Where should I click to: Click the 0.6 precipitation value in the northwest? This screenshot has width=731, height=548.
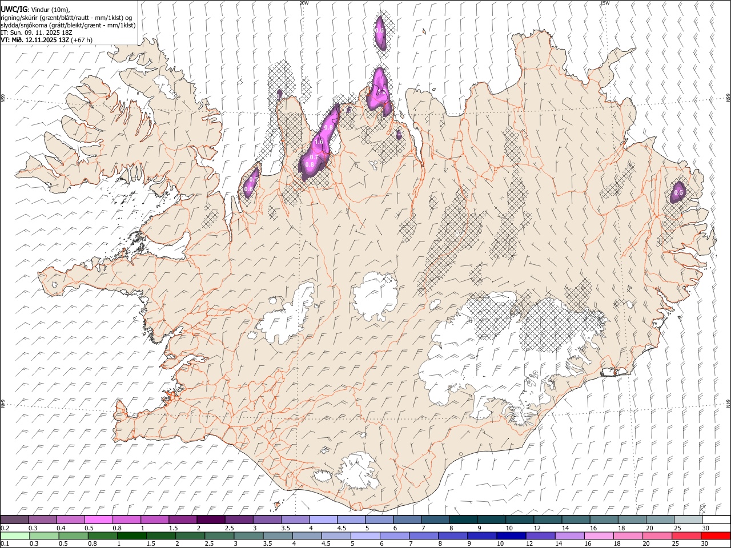[x=248, y=189]
